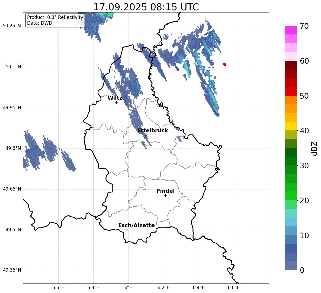
Task: Click the 50 colorbar tick label
Action: pyautogui.click(x=304, y=96)
